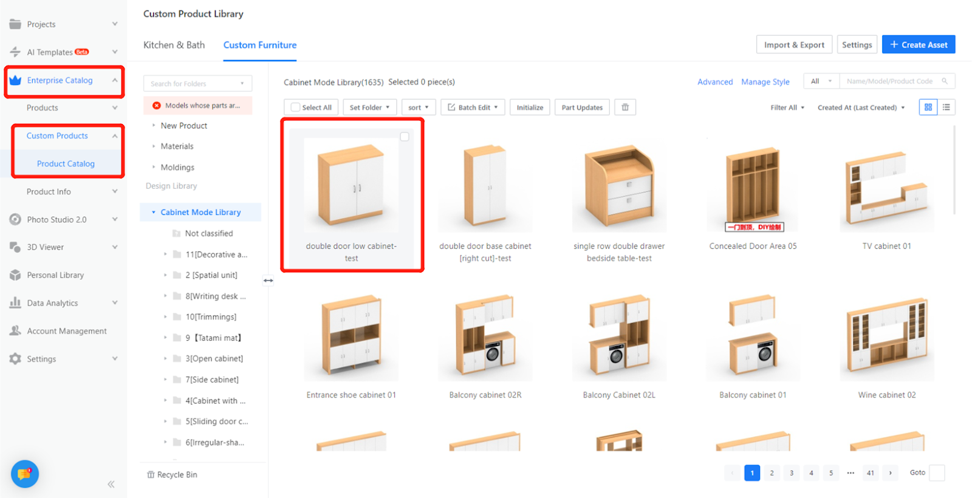Select the Materials tree item

coord(177,146)
